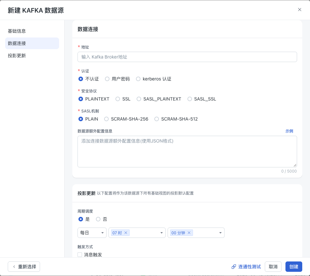Focus the Kafka Broker 地址 input field
Viewport: 310px width, 276px height.
[187, 57]
